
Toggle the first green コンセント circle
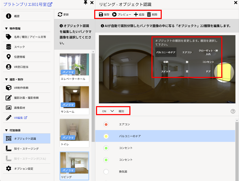point(106,148)
